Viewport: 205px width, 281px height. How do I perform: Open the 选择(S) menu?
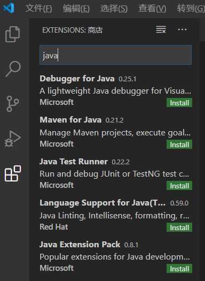(114, 8)
